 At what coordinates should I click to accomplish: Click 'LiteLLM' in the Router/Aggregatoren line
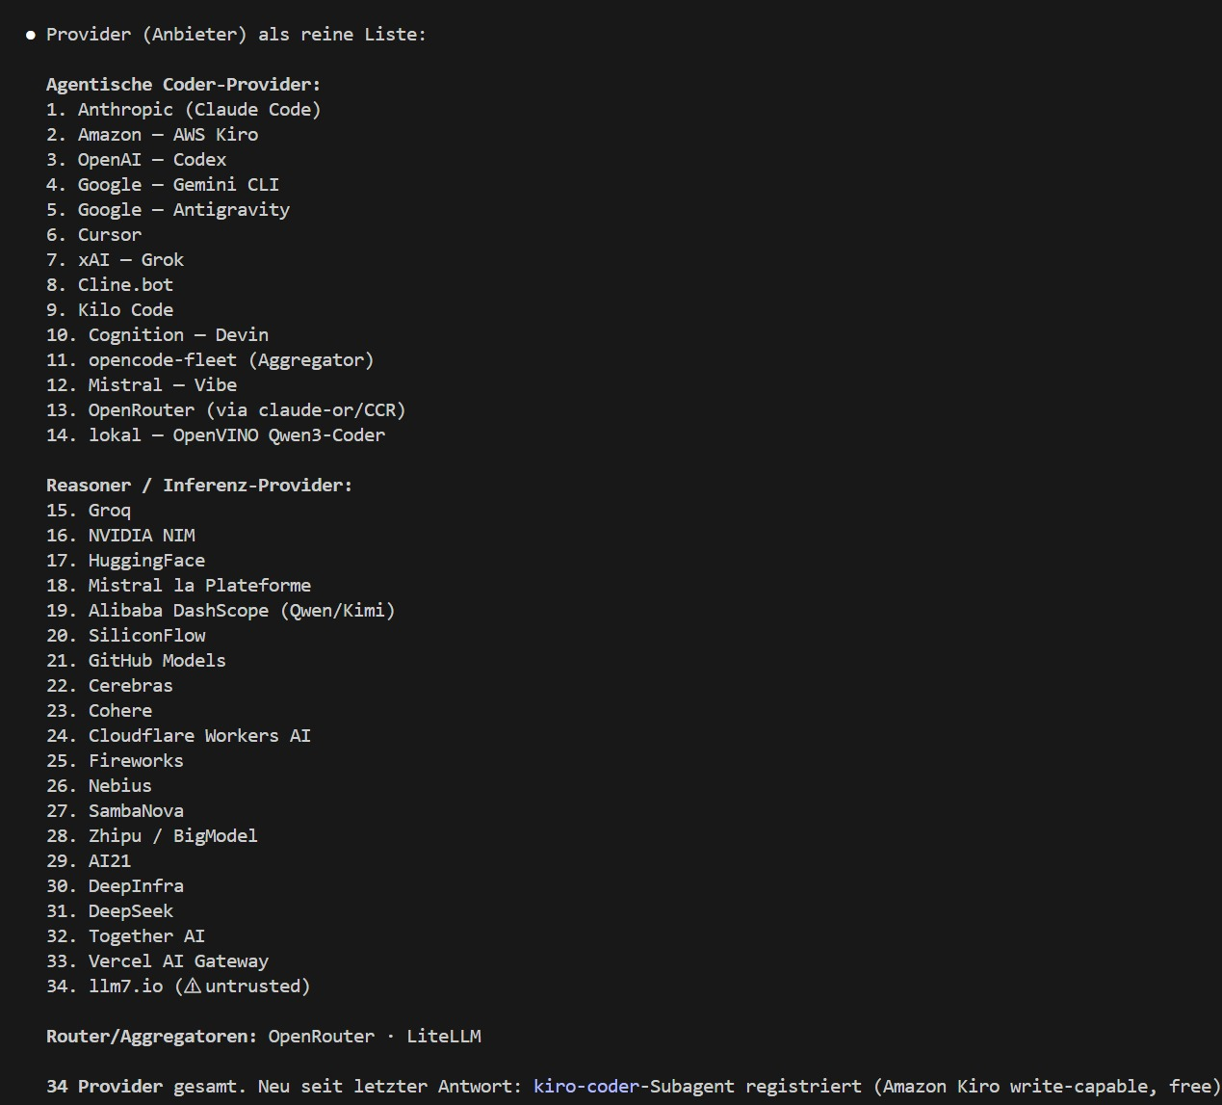pyautogui.click(x=443, y=1036)
